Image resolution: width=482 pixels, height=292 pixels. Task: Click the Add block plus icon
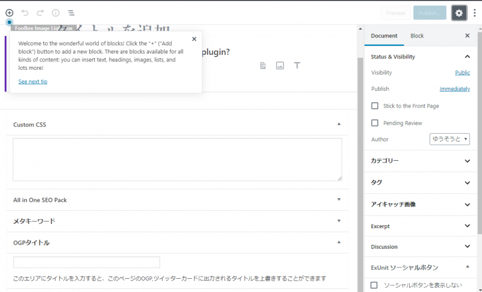(x=9, y=12)
